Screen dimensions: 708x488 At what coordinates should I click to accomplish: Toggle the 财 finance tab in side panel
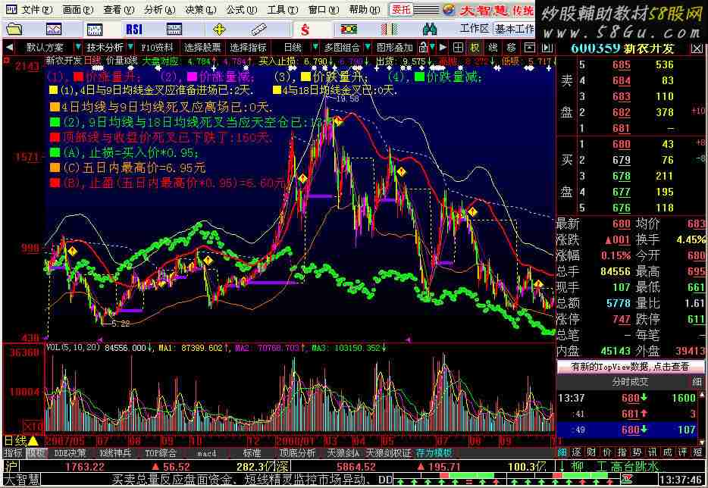pyautogui.click(x=592, y=452)
